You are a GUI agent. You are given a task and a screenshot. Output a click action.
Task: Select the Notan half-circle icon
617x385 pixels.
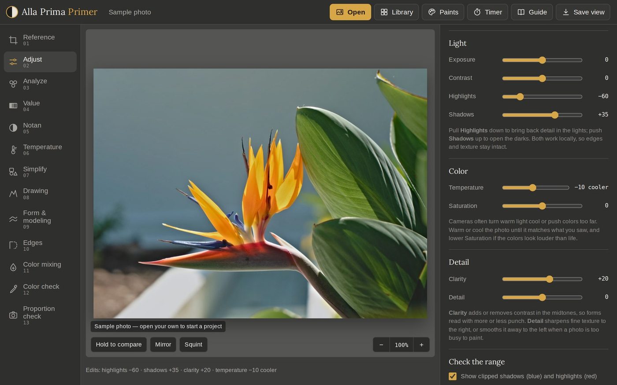coord(13,128)
